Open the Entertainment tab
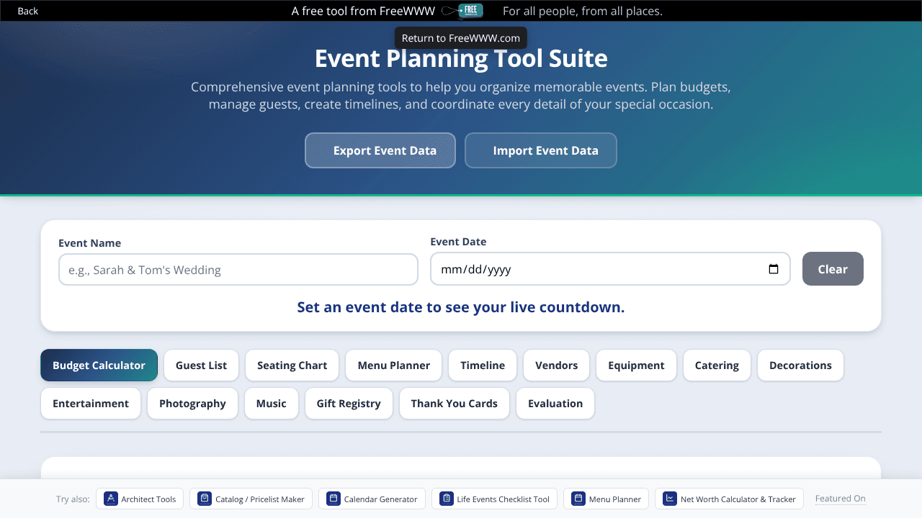Screen dimensions: 922x518 pos(91,404)
